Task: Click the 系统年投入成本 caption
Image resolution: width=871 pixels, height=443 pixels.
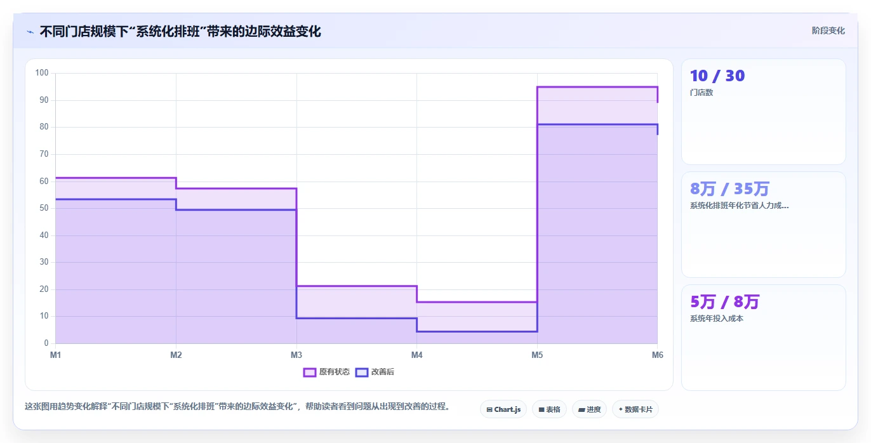Action: 716,319
